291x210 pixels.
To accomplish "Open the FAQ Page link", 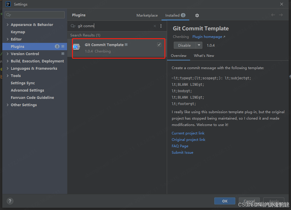I will pos(180,146).
